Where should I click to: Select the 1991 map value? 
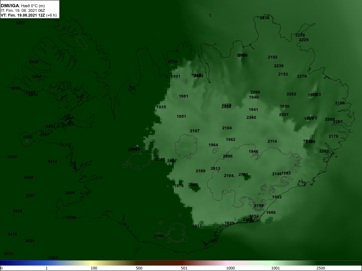176,77
